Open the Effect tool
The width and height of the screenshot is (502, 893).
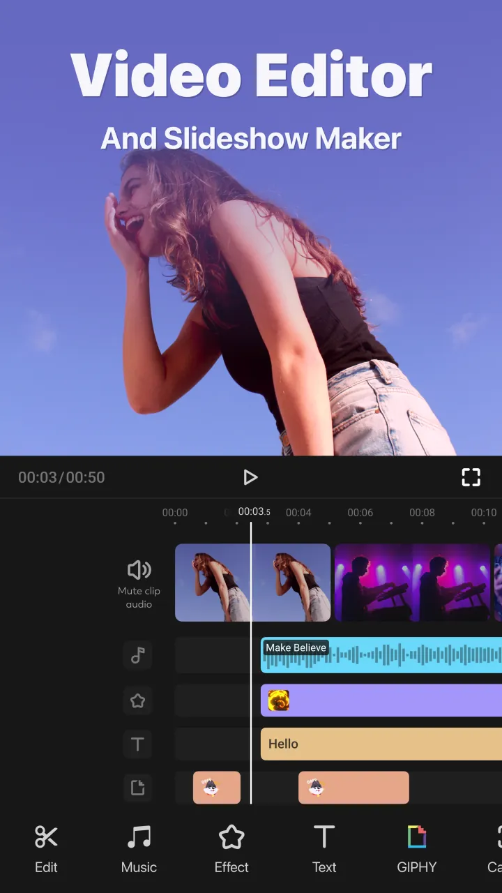coord(231,848)
